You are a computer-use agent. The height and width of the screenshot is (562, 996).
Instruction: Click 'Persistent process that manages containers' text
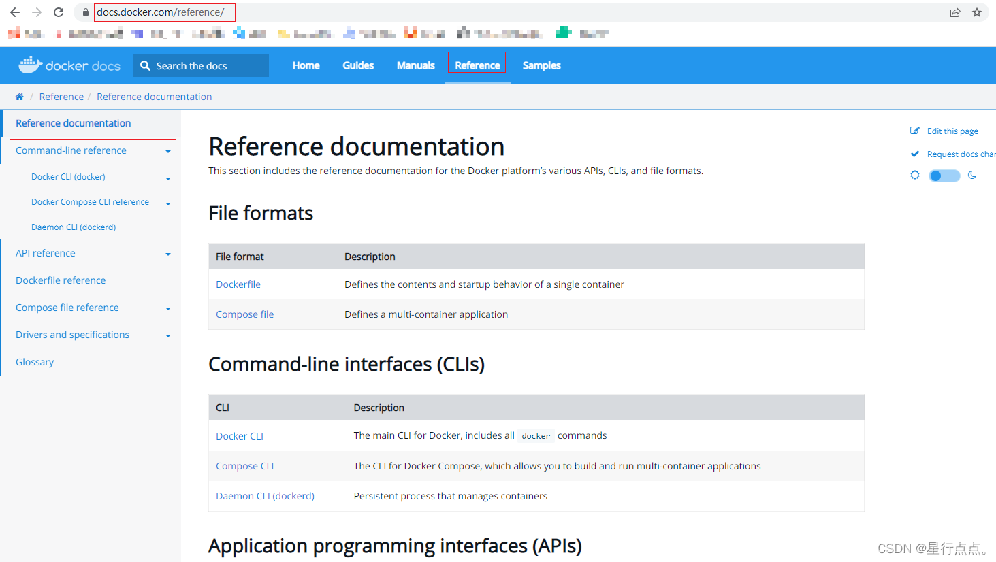pos(451,496)
